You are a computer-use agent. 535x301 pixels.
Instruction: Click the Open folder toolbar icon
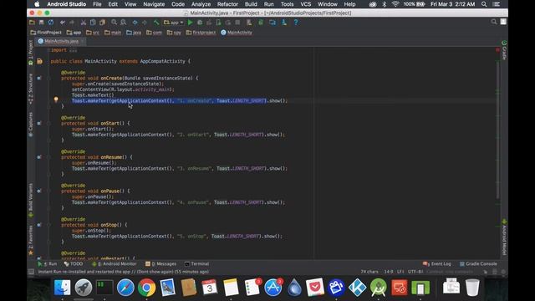click(x=32, y=23)
